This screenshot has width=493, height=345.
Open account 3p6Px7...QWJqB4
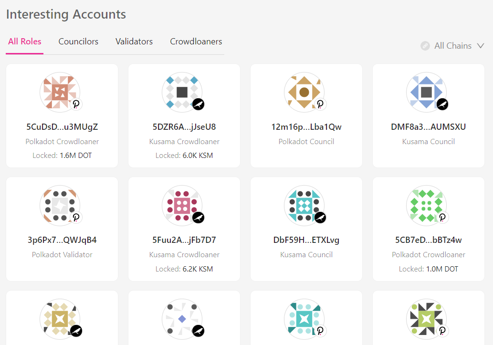coord(62,240)
